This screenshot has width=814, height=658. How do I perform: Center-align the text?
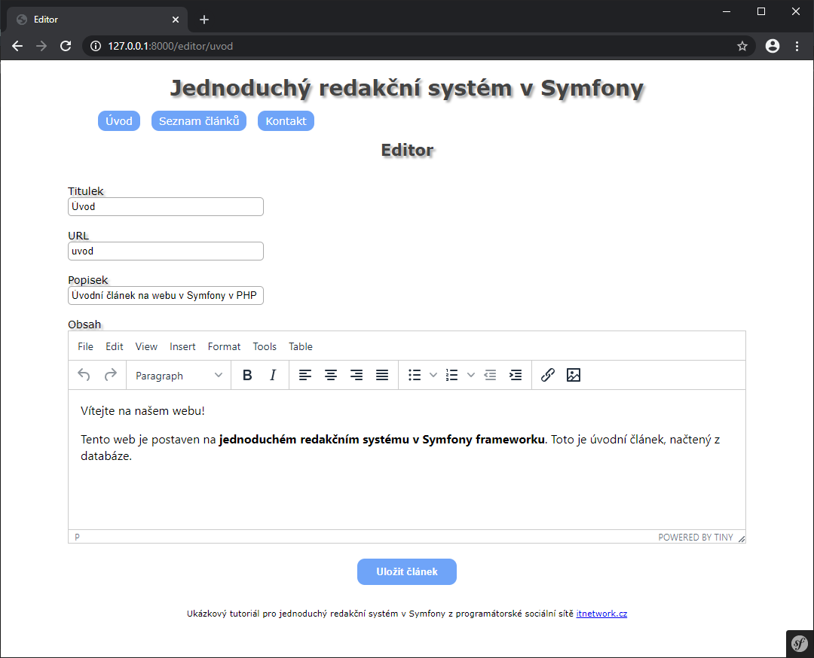click(331, 375)
